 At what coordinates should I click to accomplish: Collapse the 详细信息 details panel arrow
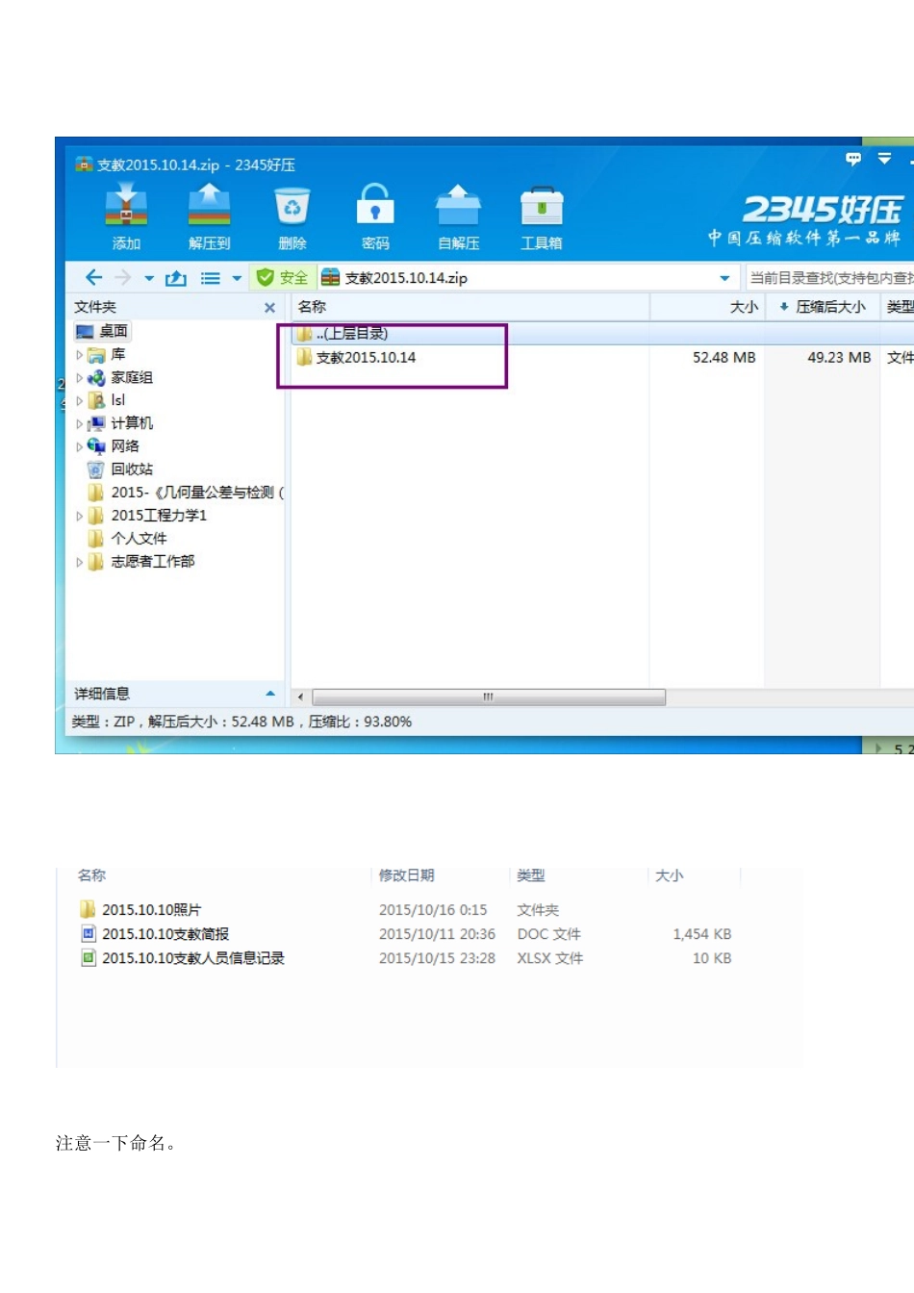point(270,694)
